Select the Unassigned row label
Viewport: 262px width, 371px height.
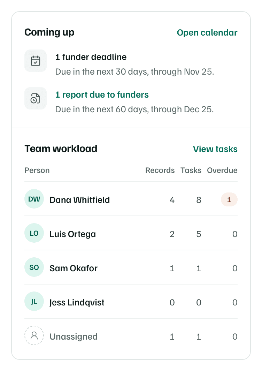pos(74,337)
